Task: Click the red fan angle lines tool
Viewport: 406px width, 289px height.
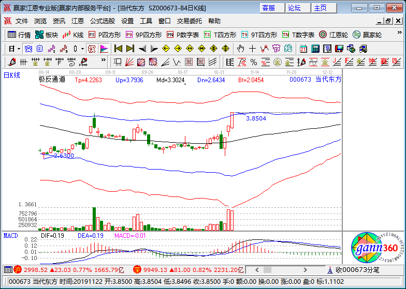Action: tap(129, 62)
